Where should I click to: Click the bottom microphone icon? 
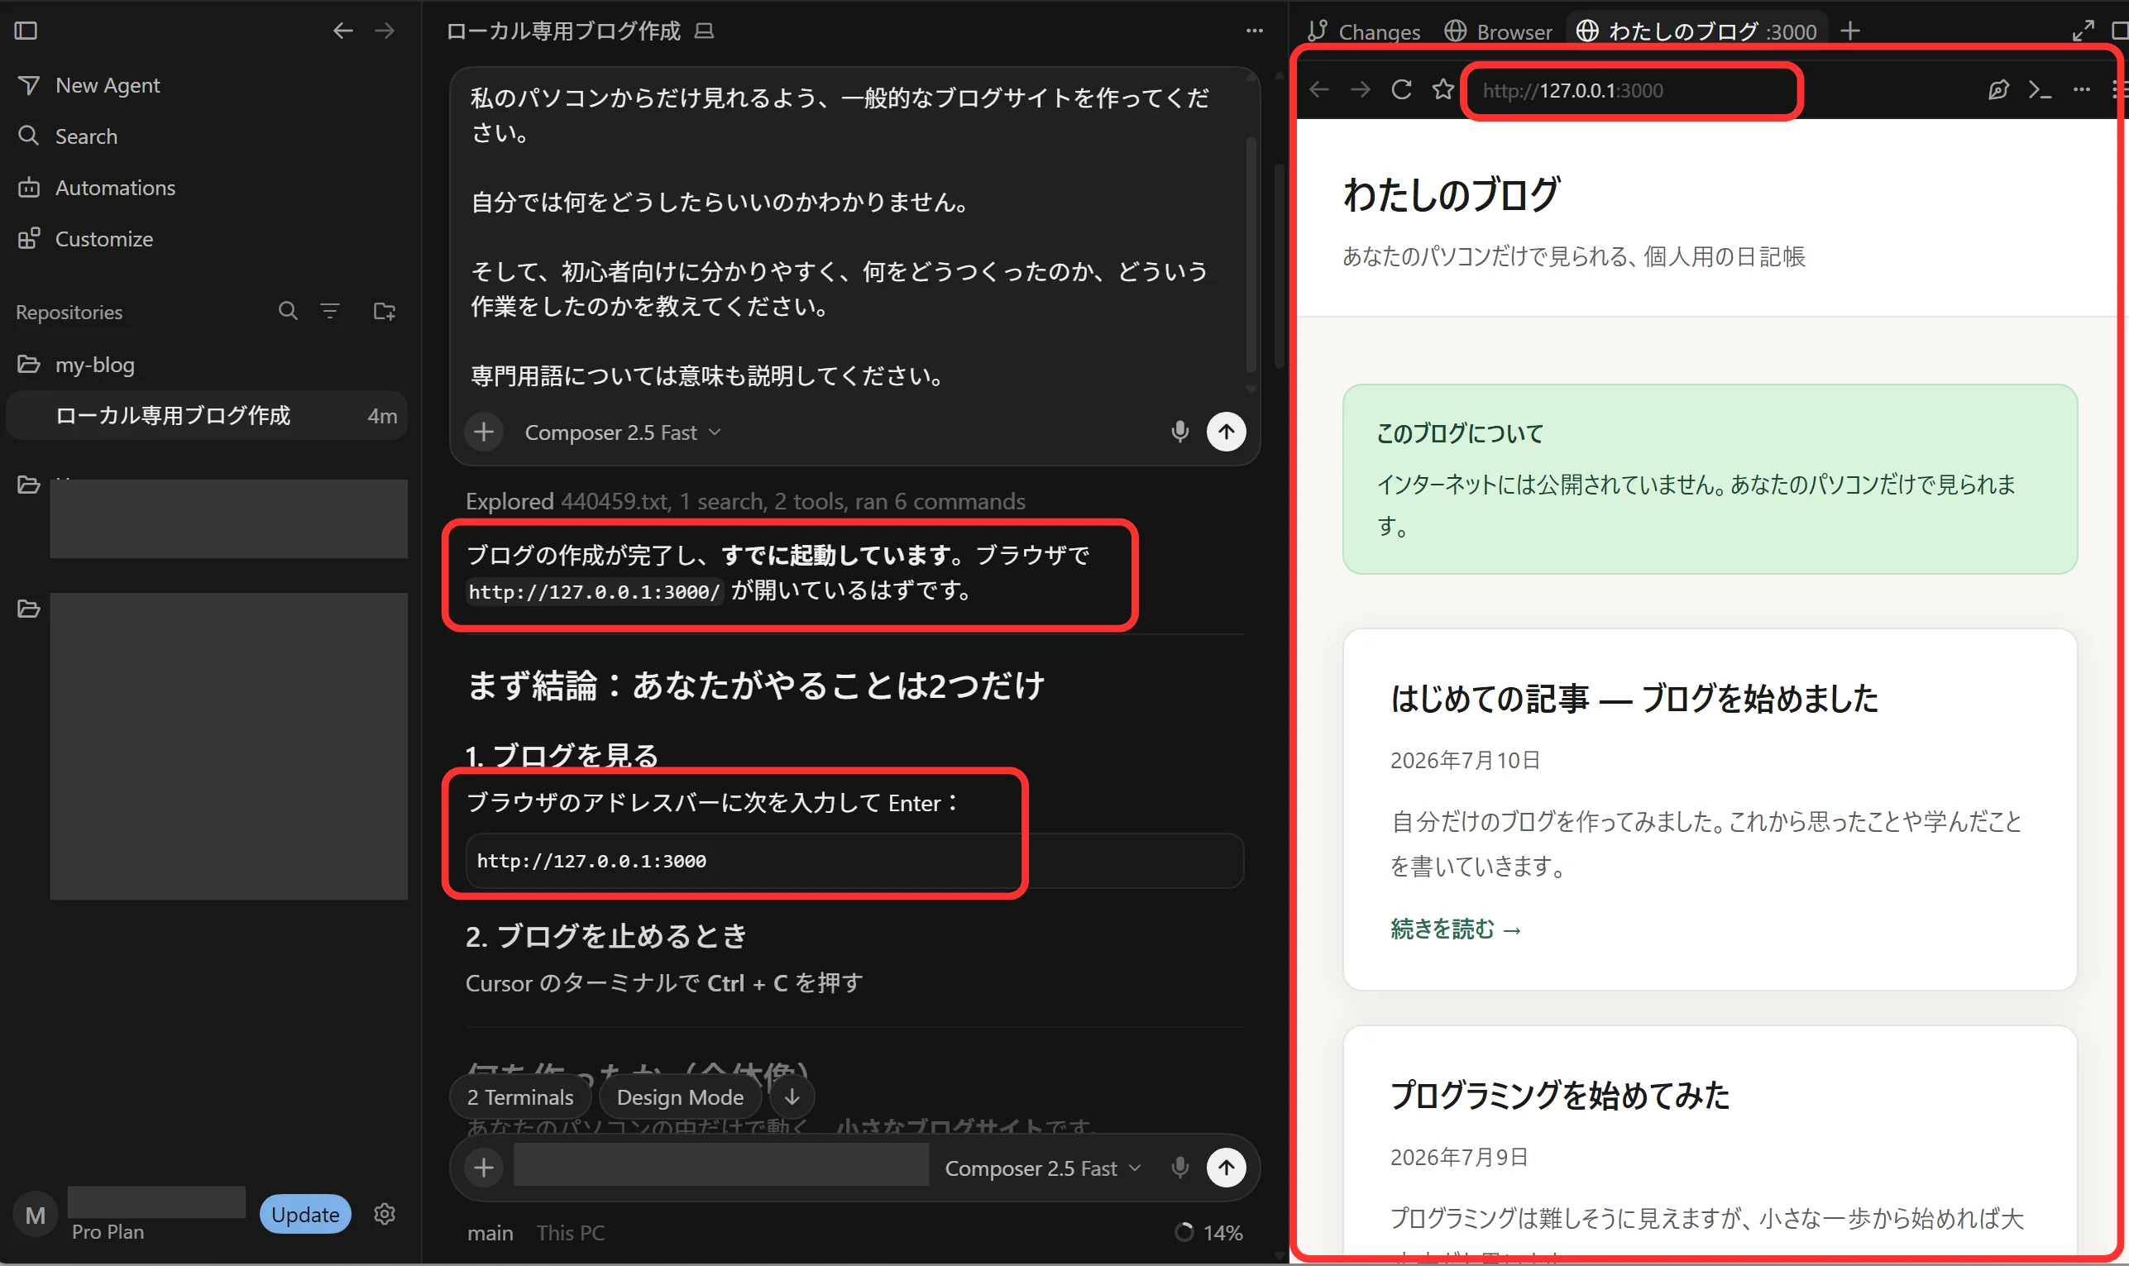(x=1179, y=1168)
